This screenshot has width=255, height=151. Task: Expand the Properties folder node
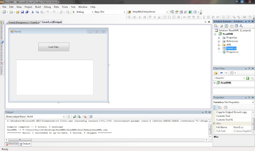[219, 38]
